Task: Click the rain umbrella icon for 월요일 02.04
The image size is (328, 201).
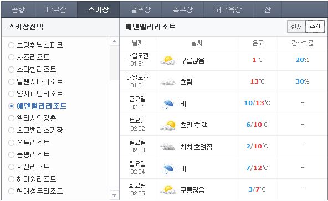Action: [168, 168]
